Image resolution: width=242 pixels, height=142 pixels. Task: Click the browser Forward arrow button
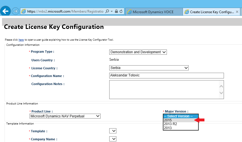(x=15, y=11)
